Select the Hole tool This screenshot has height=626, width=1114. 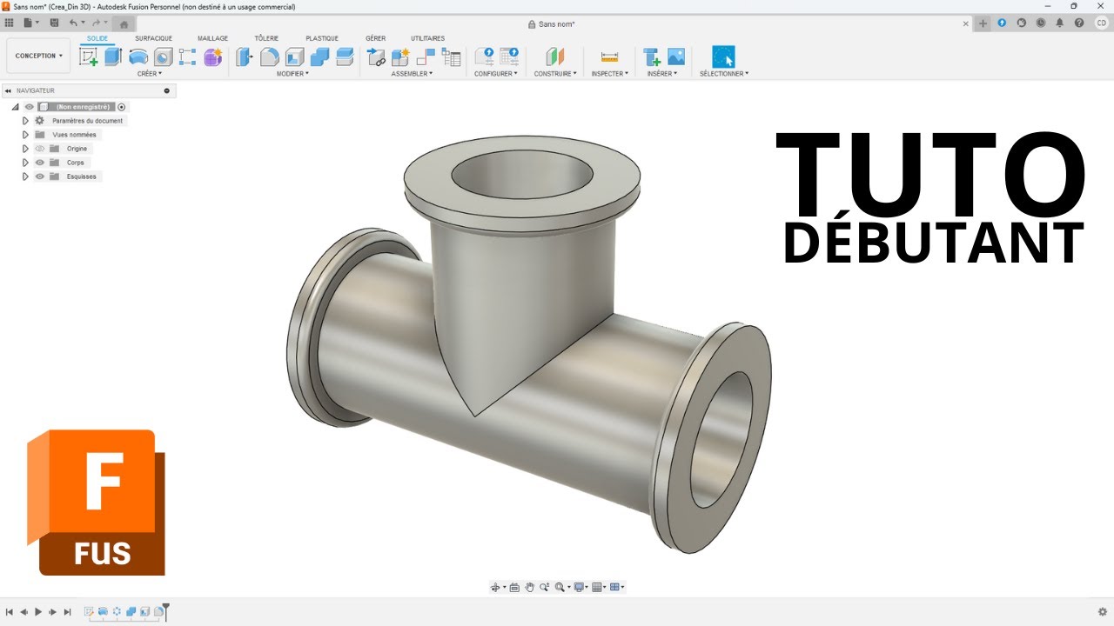(162, 57)
